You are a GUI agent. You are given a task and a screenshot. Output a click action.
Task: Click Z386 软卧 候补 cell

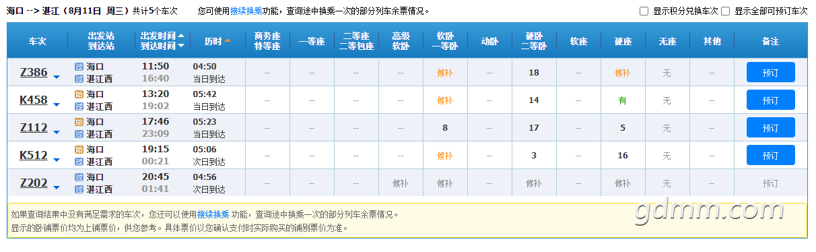pyautogui.click(x=444, y=73)
